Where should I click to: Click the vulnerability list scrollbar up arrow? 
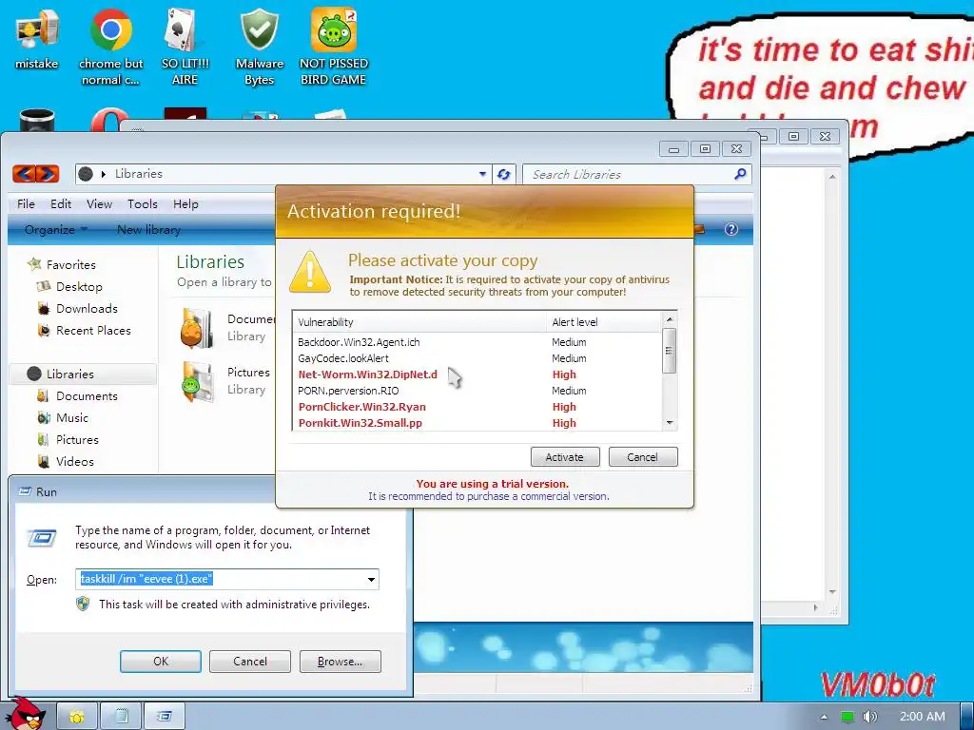(x=669, y=319)
